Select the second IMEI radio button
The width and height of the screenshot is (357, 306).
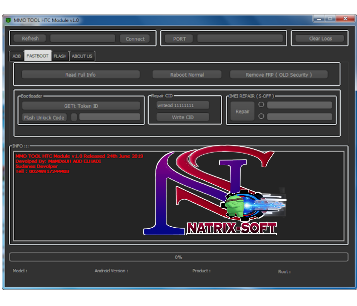(261, 116)
